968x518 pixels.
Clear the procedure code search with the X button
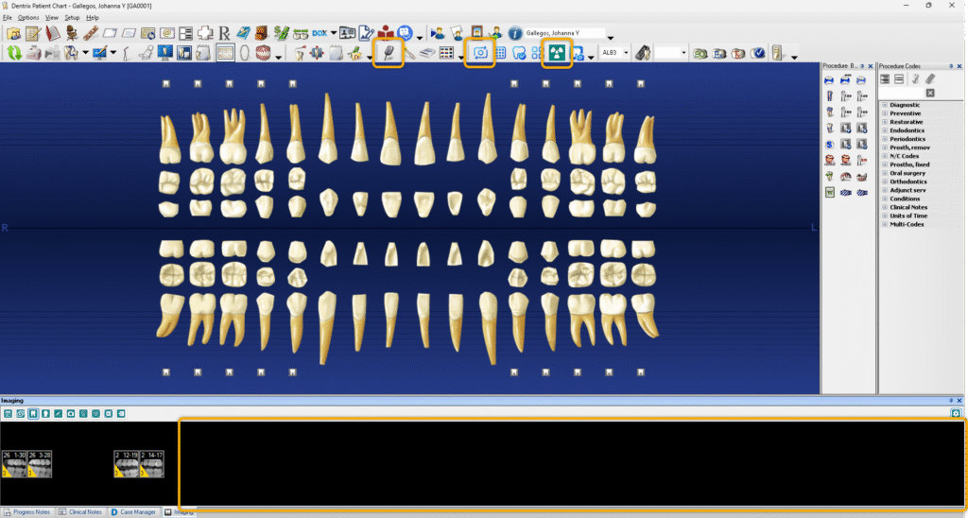click(x=930, y=93)
